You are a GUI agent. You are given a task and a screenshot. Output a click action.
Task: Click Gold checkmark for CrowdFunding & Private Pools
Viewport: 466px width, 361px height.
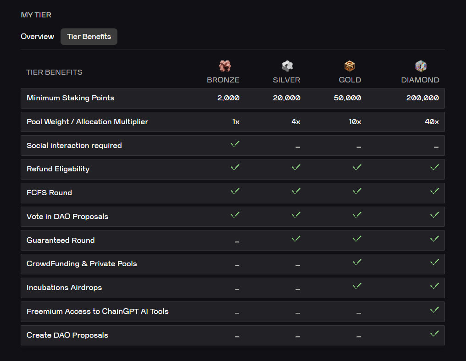point(357,262)
